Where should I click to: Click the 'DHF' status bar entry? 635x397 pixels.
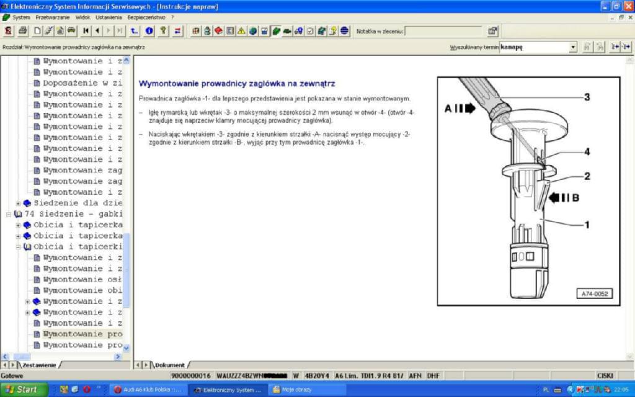pyautogui.click(x=433, y=376)
